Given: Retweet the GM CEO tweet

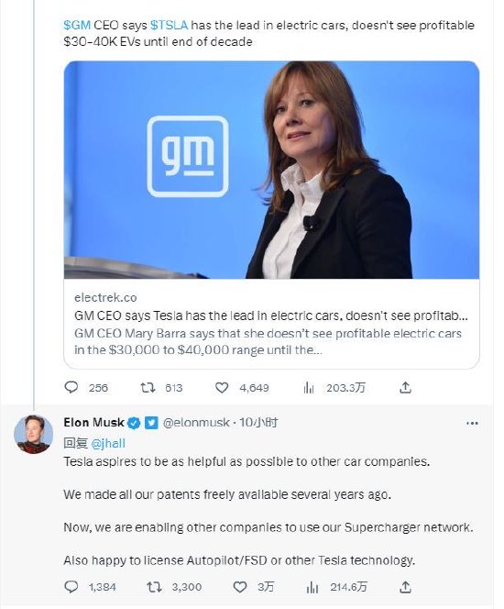Looking at the screenshot, I should pos(148,387).
